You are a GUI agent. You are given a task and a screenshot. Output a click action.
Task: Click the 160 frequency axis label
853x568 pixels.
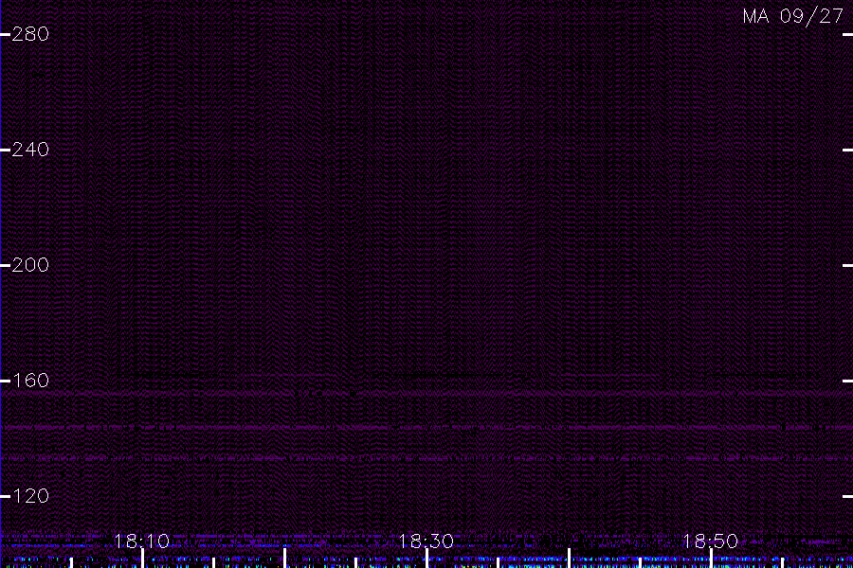(x=30, y=381)
